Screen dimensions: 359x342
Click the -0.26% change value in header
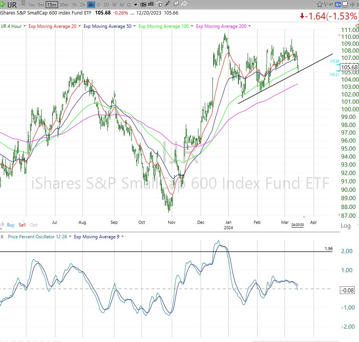coord(121,13)
